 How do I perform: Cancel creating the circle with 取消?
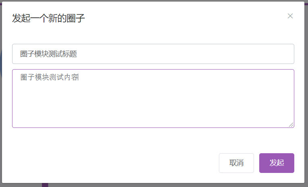(236, 163)
